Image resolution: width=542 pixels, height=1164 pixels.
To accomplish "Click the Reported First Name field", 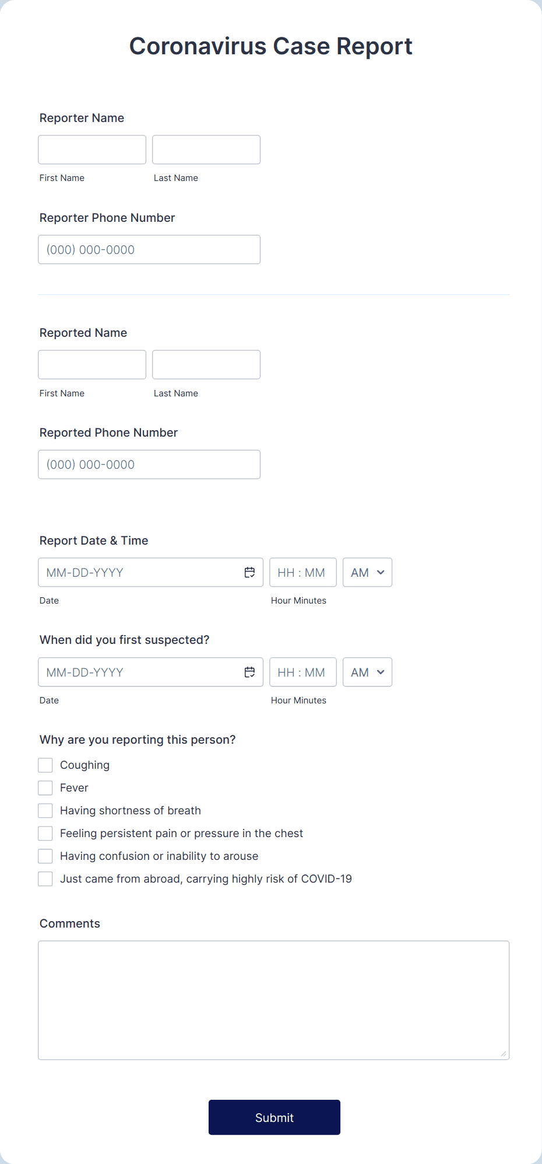I will pos(91,364).
